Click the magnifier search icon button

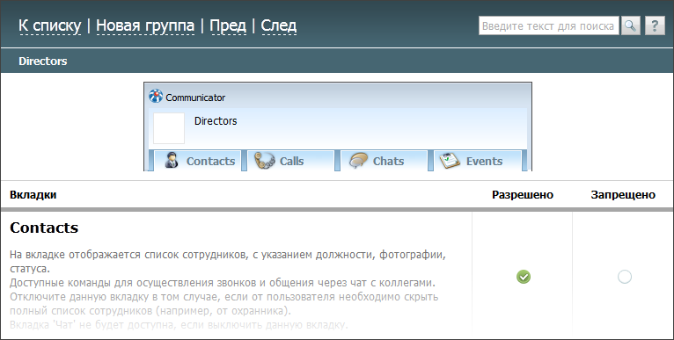point(630,25)
